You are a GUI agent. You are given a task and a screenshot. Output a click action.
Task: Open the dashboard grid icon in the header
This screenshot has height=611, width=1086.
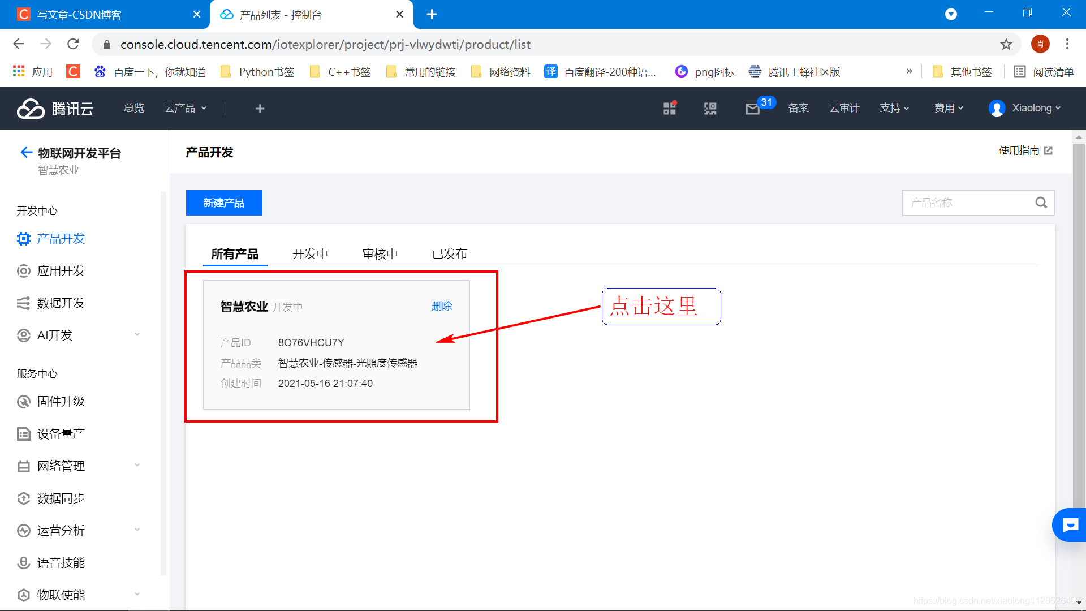670,109
